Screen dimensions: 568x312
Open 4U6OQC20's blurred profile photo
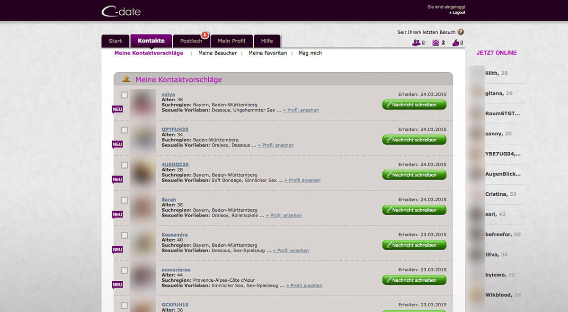(143, 173)
